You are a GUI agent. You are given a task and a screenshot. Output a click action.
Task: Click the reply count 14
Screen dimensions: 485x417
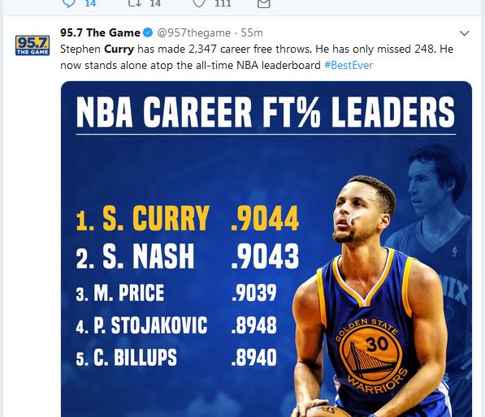(x=90, y=3)
